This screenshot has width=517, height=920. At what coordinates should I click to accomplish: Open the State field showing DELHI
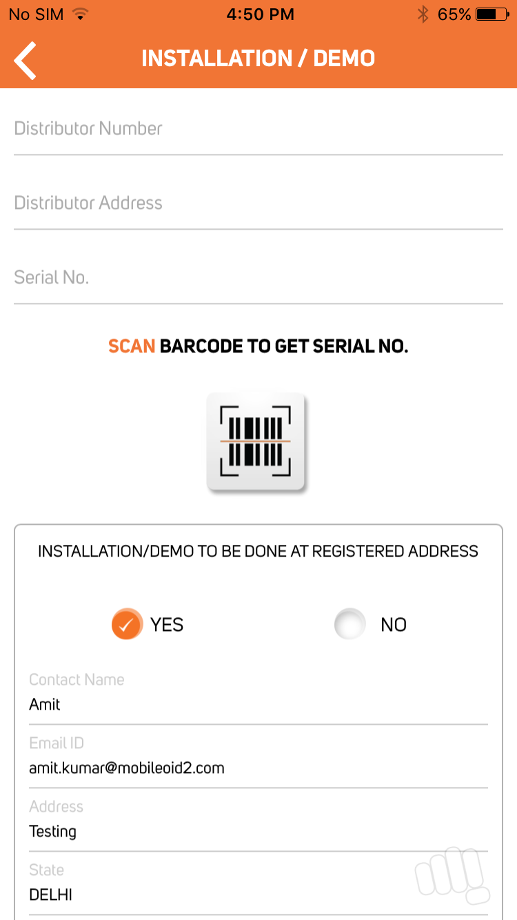coord(258,884)
